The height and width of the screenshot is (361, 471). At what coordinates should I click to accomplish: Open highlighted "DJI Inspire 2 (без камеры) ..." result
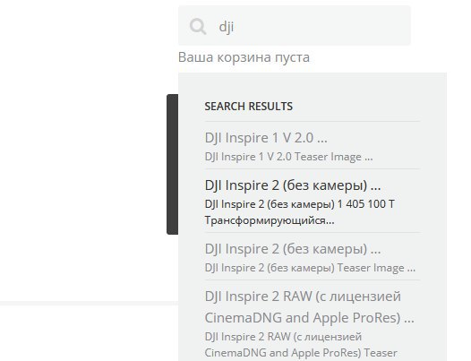point(293,185)
